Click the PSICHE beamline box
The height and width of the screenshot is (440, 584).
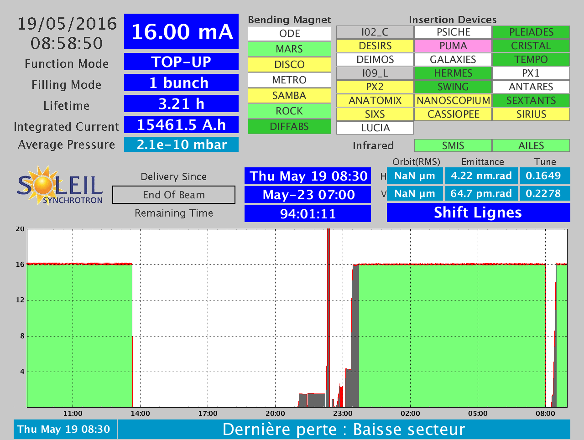click(x=453, y=32)
